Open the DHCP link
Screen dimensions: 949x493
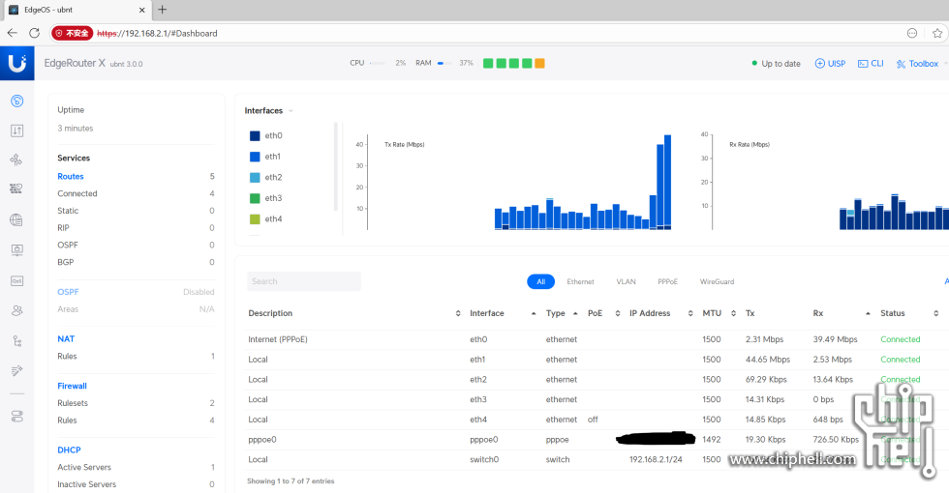tap(69, 450)
